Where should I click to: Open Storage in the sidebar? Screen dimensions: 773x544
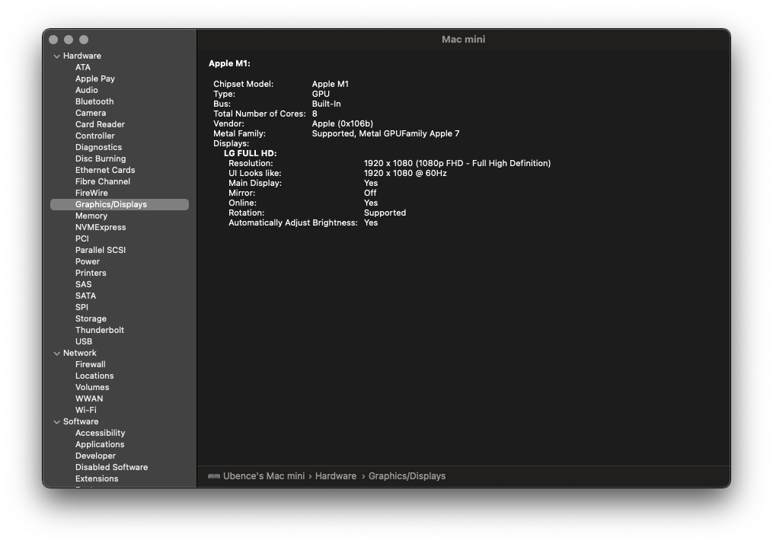[x=91, y=318]
